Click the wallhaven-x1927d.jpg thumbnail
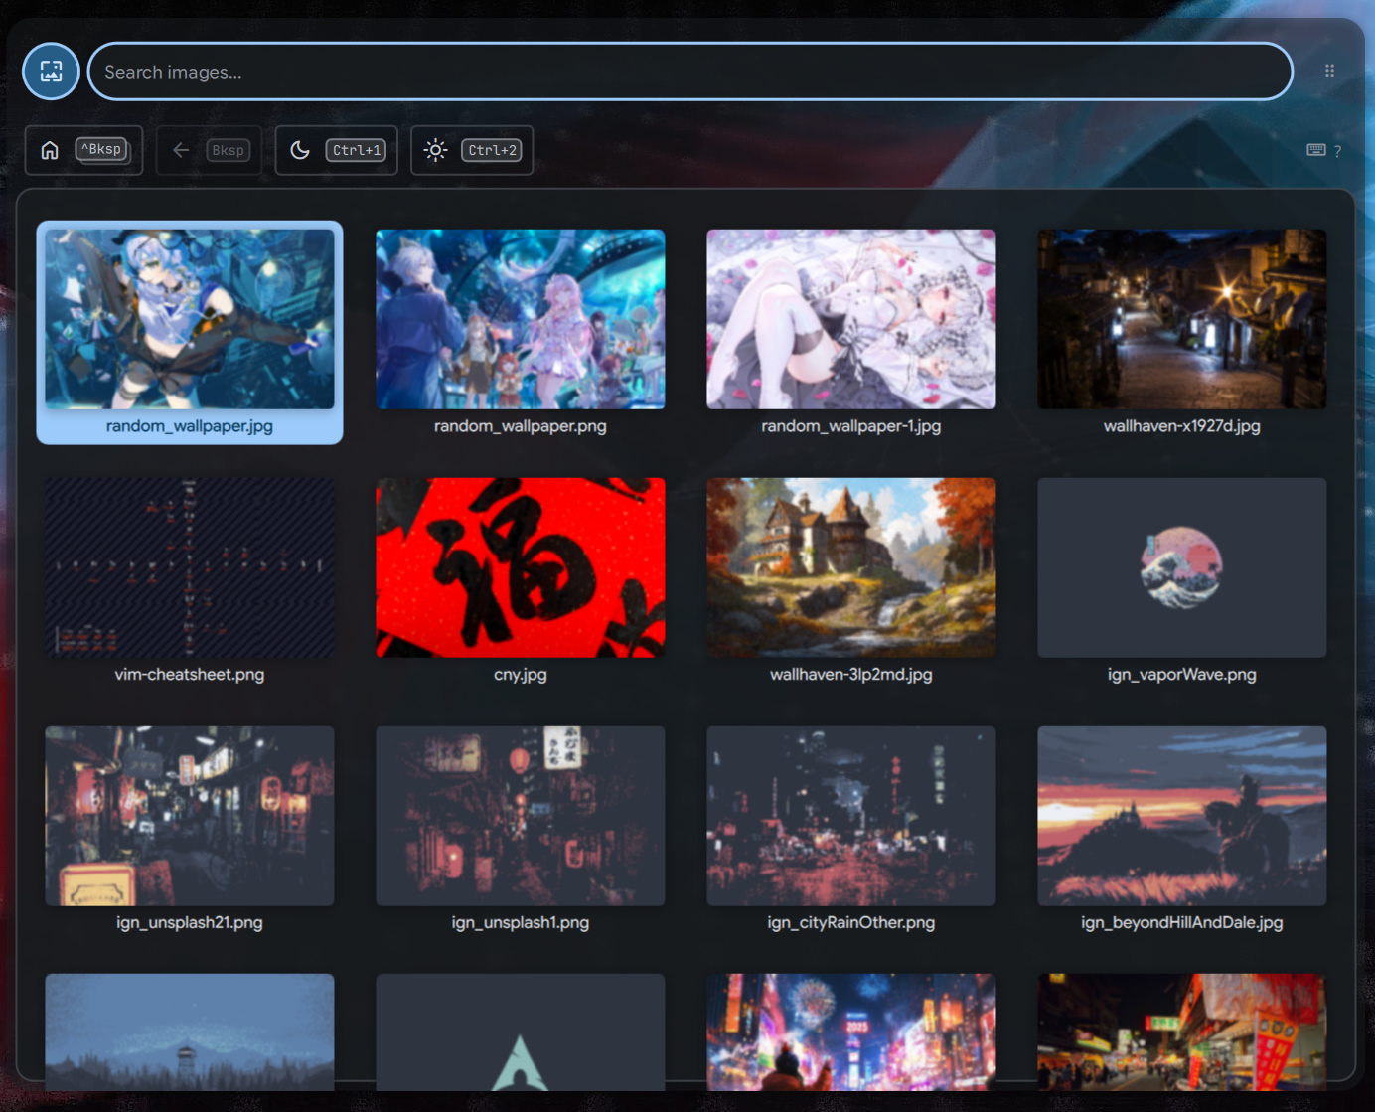 [1181, 319]
